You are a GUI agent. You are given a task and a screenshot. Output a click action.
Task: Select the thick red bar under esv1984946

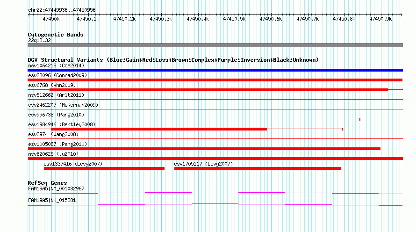coord(159,129)
